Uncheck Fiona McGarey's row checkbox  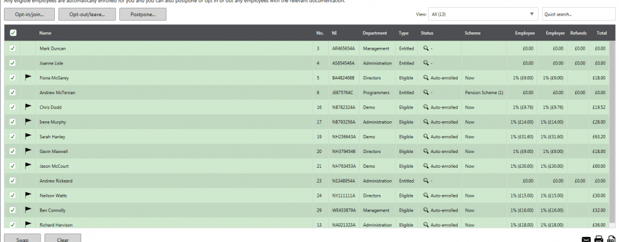(x=13, y=77)
